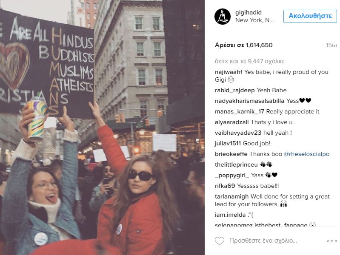Click the Ακολουθήστε follow button

310,16
